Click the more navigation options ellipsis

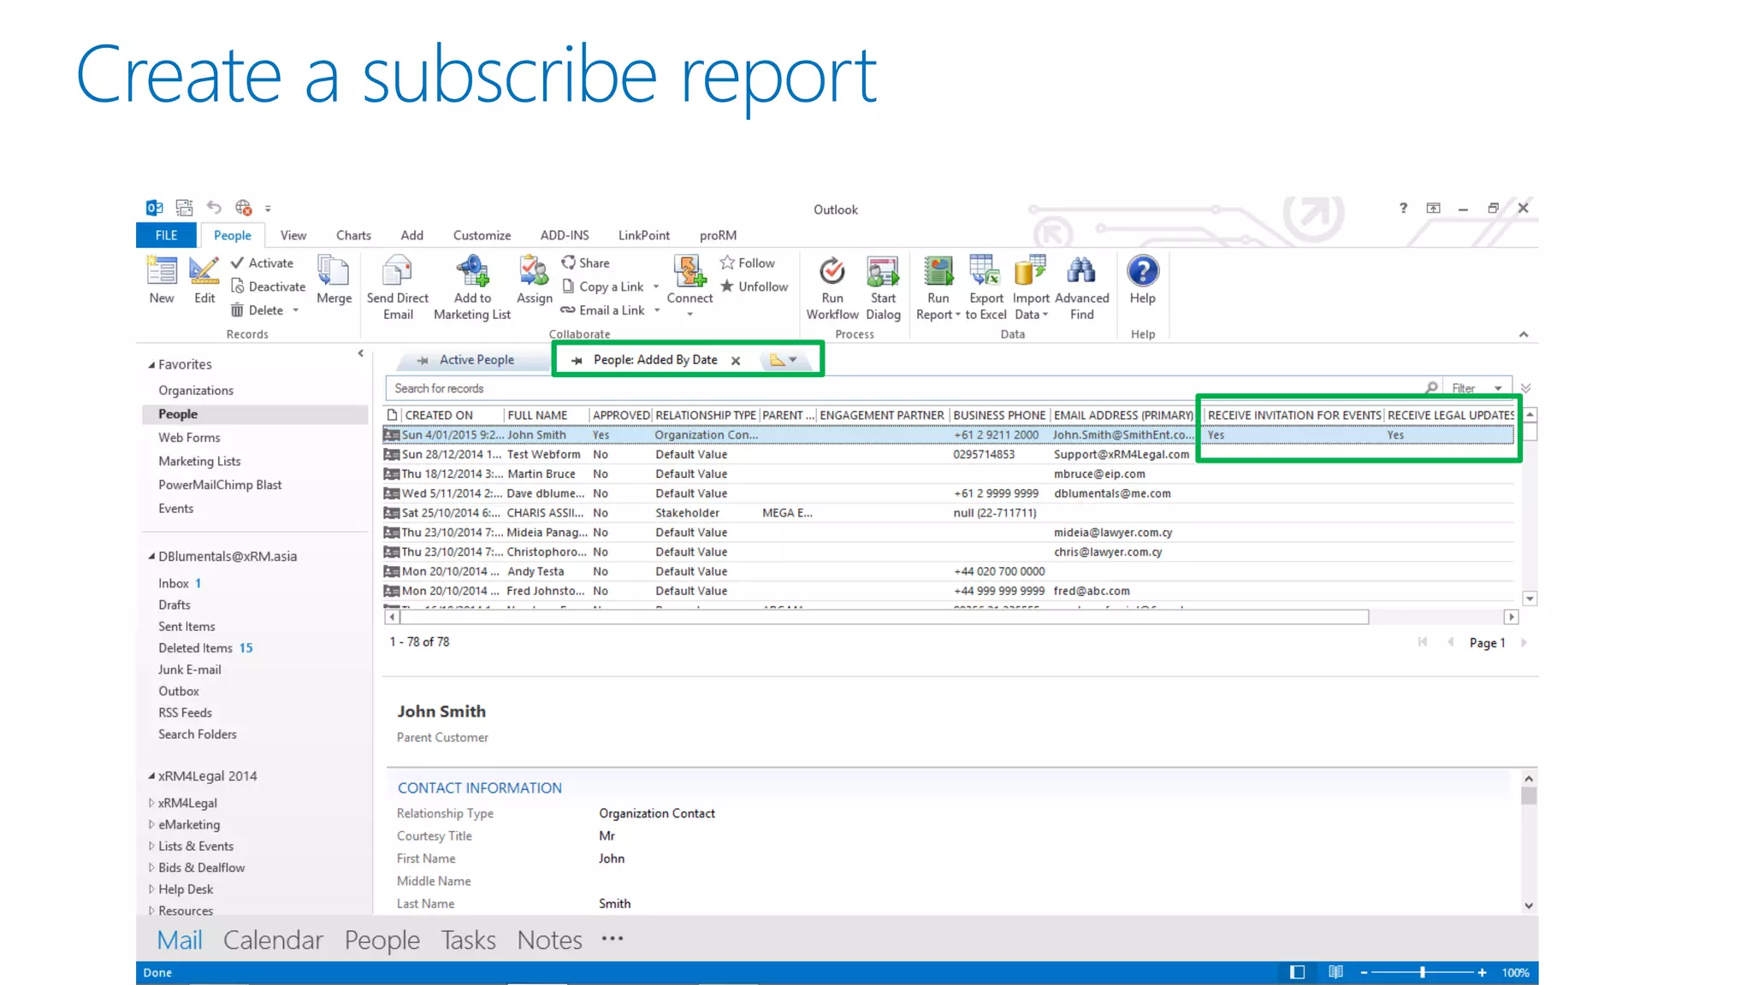(613, 938)
